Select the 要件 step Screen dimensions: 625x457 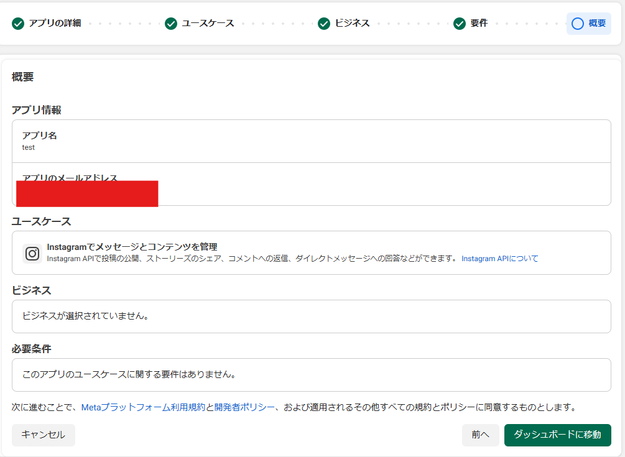tap(479, 23)
